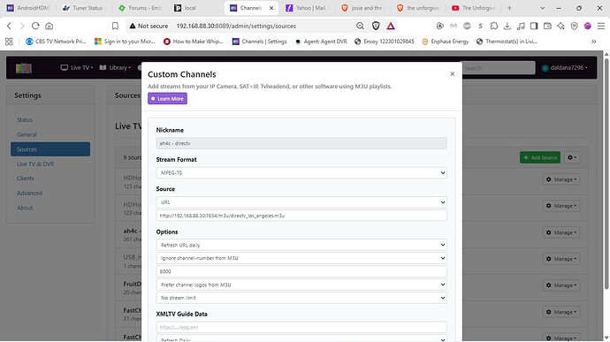610x342 pixels.
Task: Open the Advanced settings link
Action: click(29, 193)
